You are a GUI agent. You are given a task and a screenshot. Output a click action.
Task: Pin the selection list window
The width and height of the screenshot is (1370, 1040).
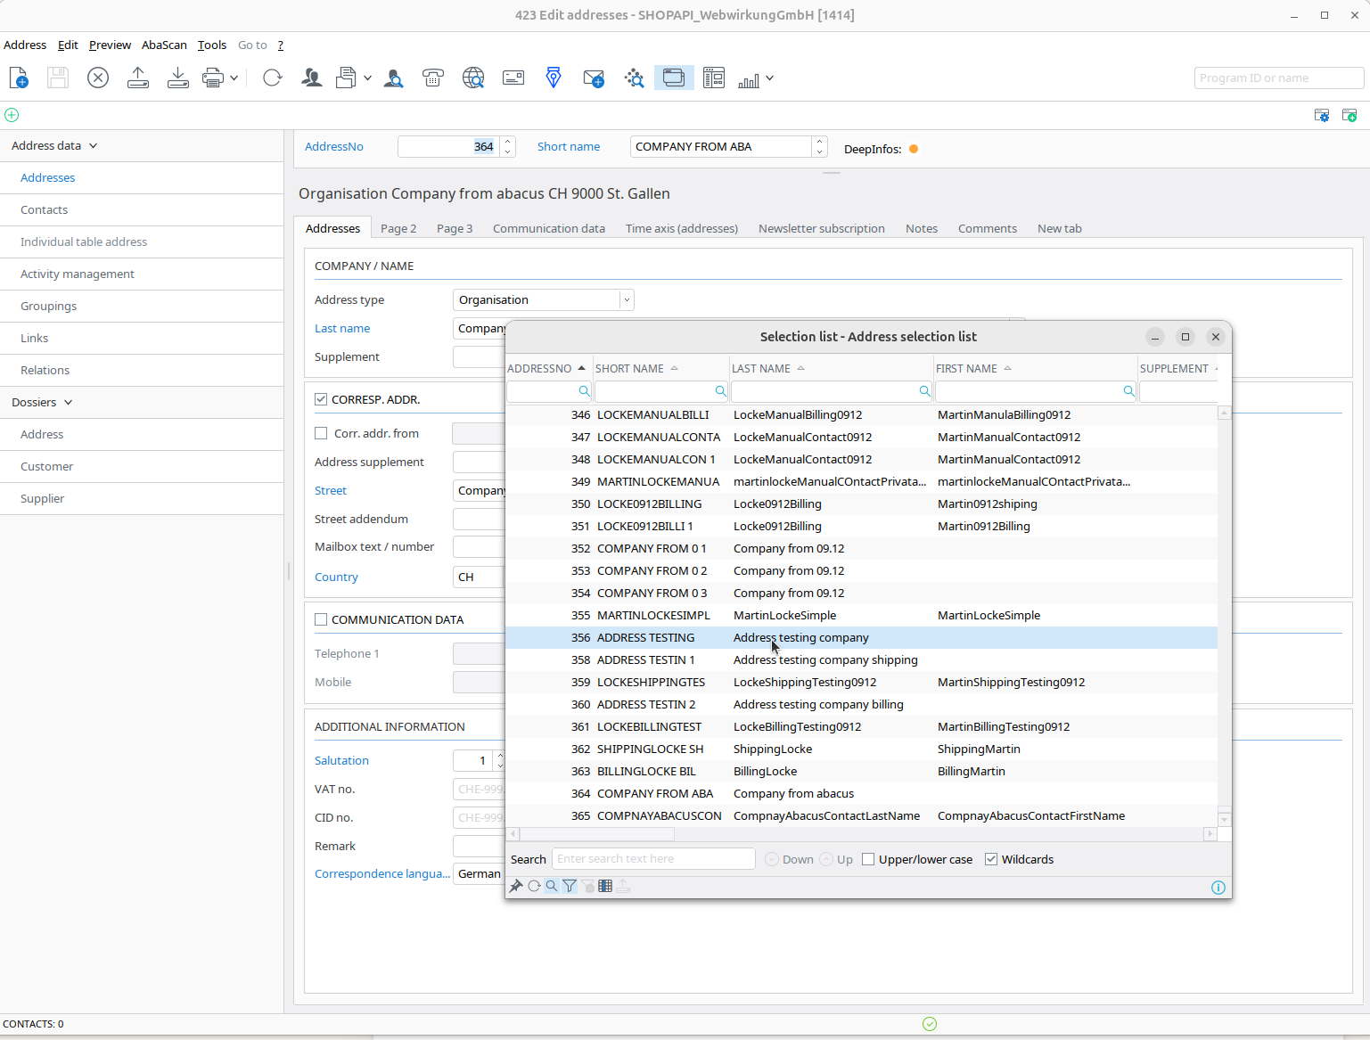tap(516, 886)
